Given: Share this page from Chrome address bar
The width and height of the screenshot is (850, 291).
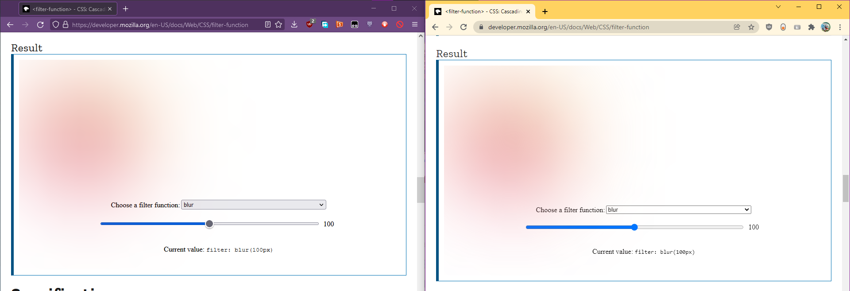Looking at the screenshot, I should [x=737, y=27].
